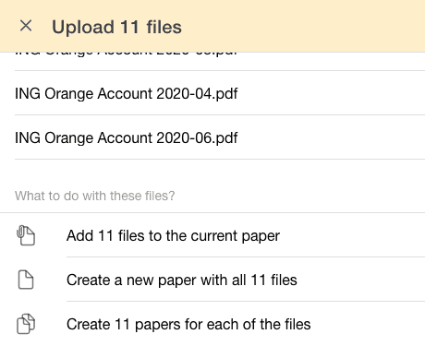Click the stacked multiple papers icon
The height and width of the screenshot is (346, 425).
[26, 324]
